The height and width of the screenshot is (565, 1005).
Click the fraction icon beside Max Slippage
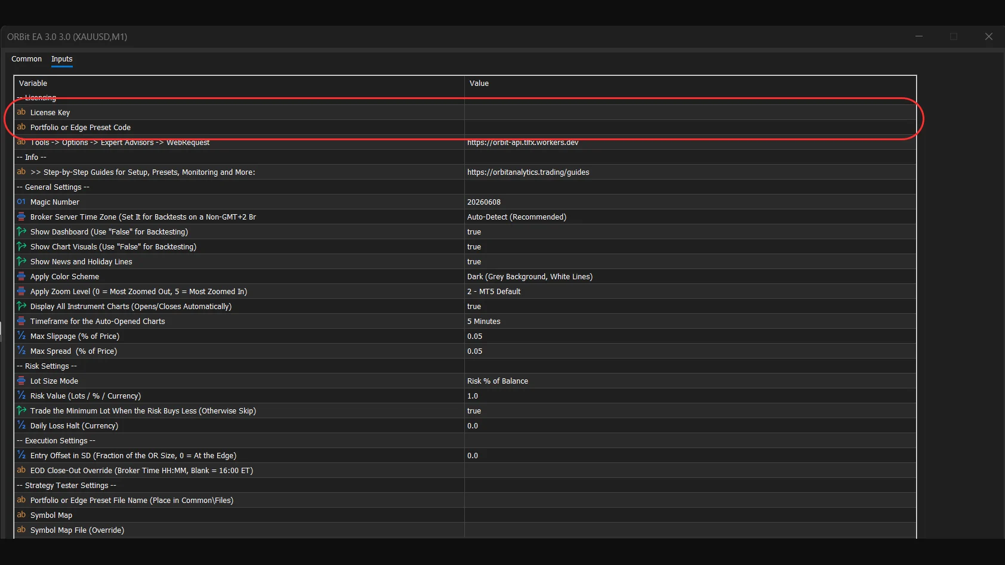coord(21,336)
